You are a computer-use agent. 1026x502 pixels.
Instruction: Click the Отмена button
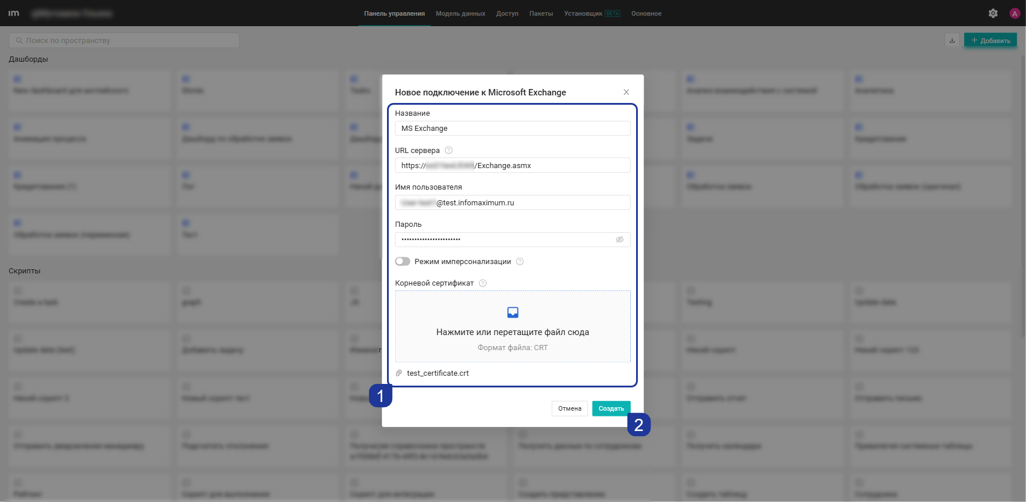(x=570, y=408)
